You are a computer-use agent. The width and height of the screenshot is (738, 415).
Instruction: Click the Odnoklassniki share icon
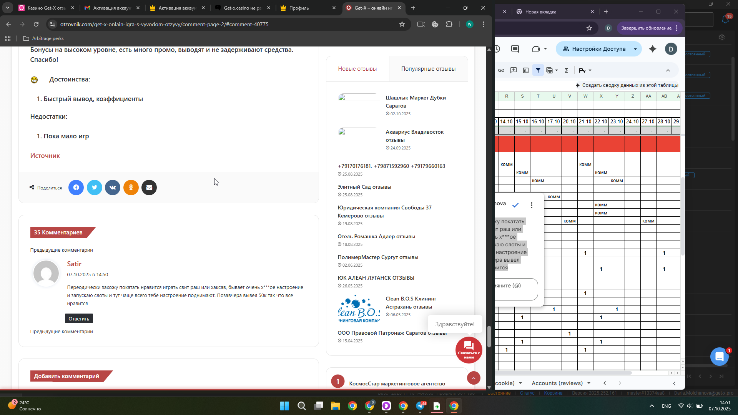[131, 188]
